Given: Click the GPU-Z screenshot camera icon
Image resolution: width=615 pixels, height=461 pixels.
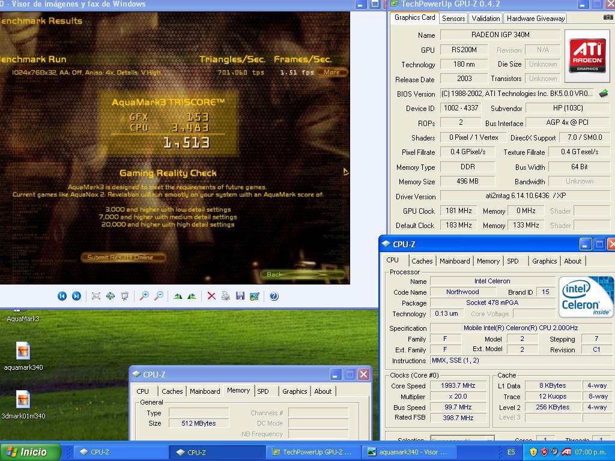Looking at the screenshot, I should pyautogui.click(x=608, y=17).
